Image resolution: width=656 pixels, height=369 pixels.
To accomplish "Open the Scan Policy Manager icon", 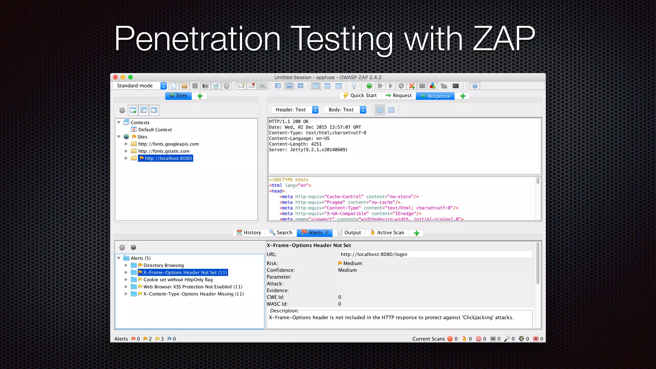I will click(422, 86).
